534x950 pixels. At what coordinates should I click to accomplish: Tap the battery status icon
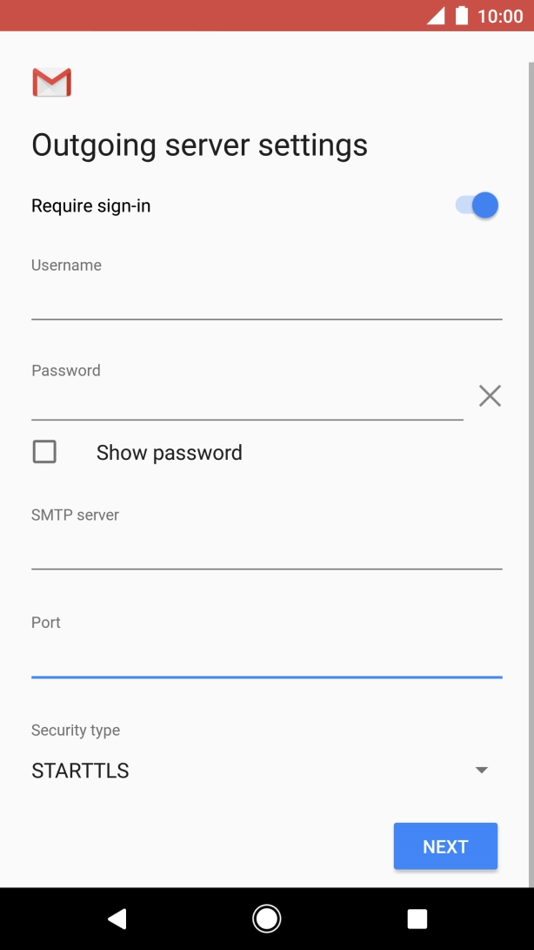point(461,16)
